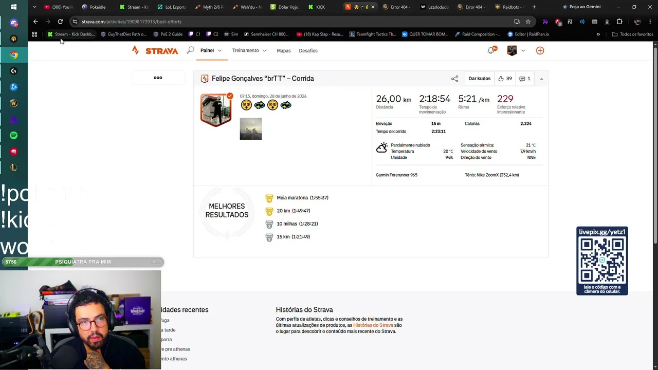The height and width of the screenshot is (370, 658).
Task: Open the PoE 2 Guide bookmark
Action: (x=168, y=34)
